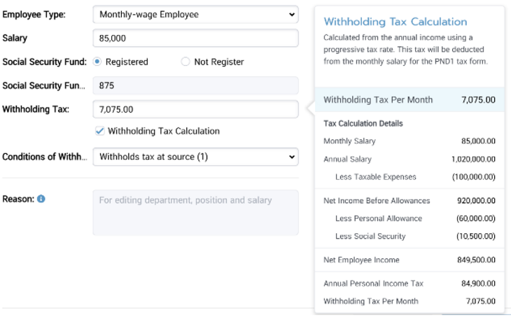Focus the Withholding Tax input field
Viewport: 511px width, 320px height.
click(195, 109)
